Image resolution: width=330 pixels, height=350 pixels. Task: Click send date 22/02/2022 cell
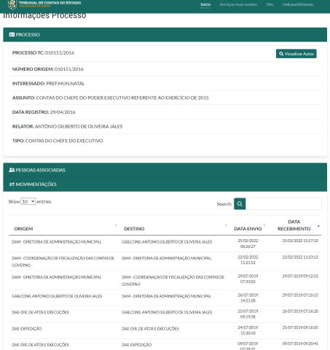tap(248, 260)
